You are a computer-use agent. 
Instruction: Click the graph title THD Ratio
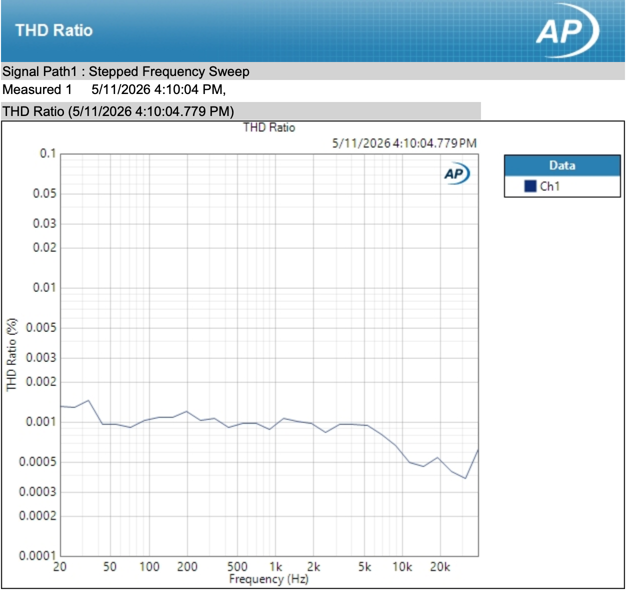[269, 127]
